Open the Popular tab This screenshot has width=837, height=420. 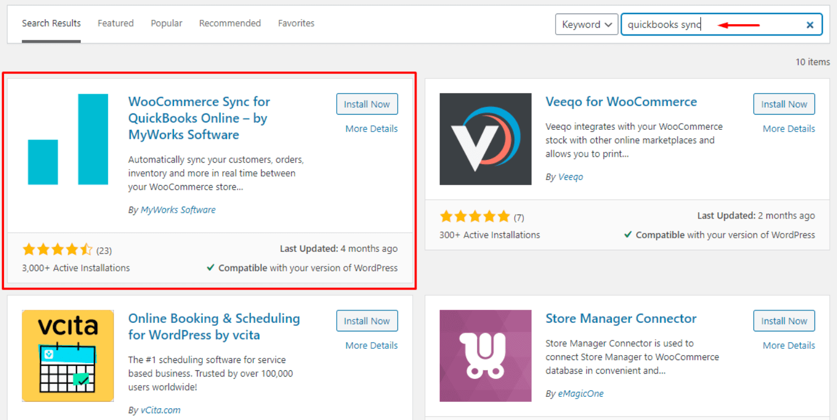tap(167, 24)
